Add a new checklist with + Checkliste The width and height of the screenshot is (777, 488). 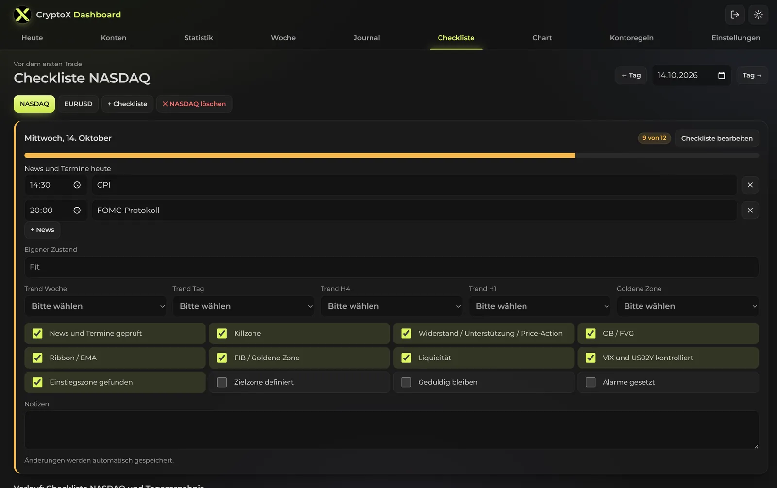[127, 104]
